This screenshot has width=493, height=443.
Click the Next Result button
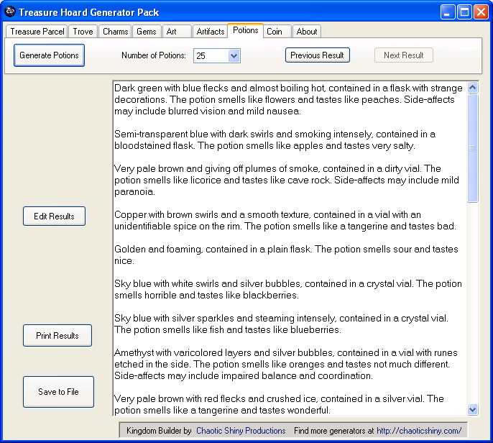click(x=403, y=55)
